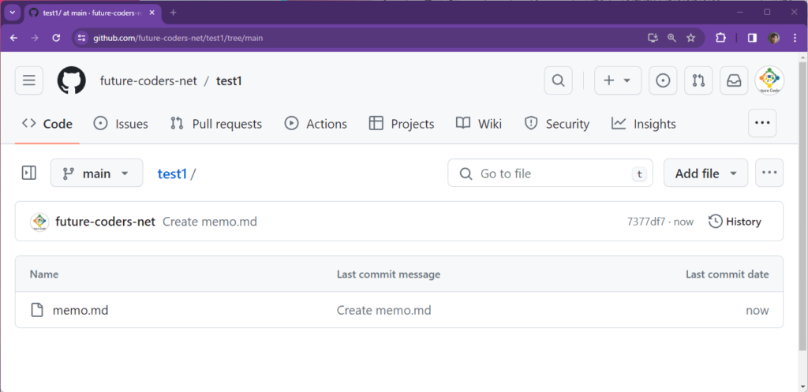Expand the file tree side panel
The height and width of the screenshot is (392, 808).
(29, 173)
